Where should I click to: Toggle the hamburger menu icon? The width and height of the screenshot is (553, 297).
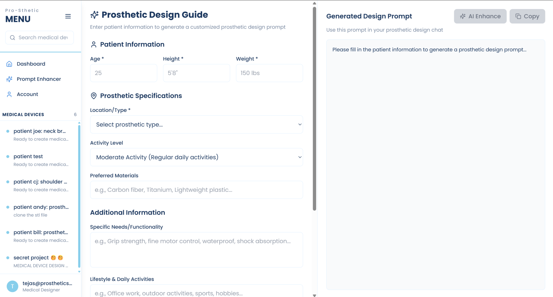pos(68,16)
